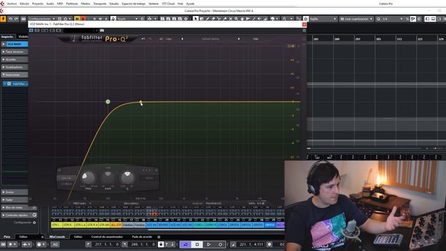Switch to the MixConsole tab
The height and width of the screenshot is (251, 446).
click(x=57, y=237)
